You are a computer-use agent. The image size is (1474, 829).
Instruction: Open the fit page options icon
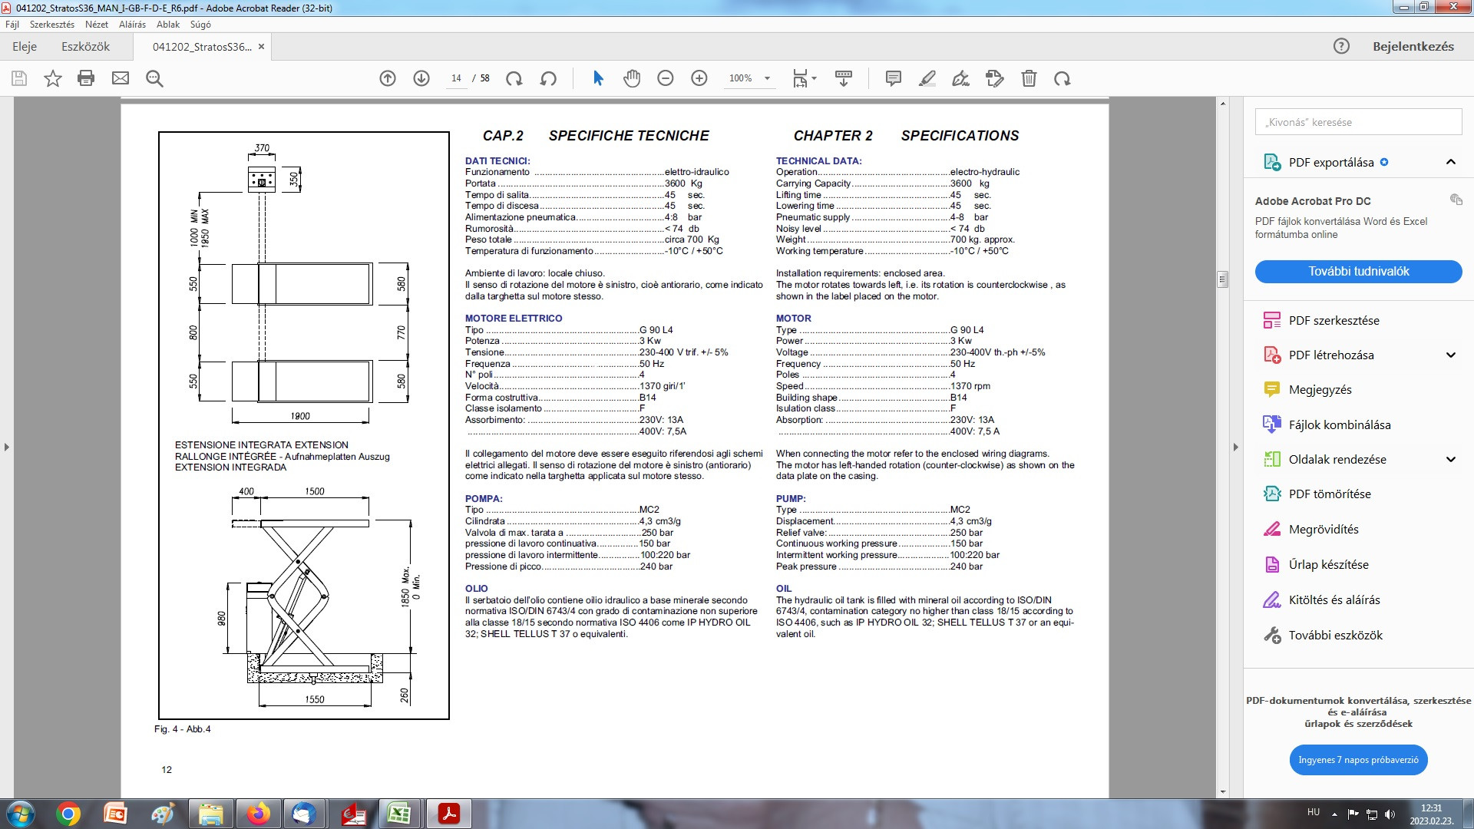[x=804, y=78]
